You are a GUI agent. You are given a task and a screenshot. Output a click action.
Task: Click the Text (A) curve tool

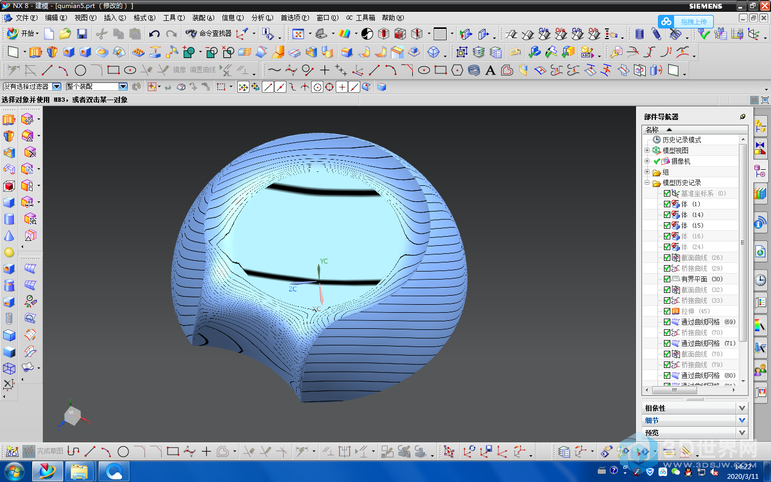490,70
